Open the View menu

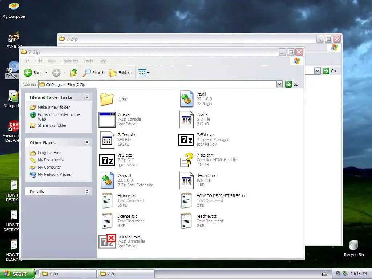52,61
